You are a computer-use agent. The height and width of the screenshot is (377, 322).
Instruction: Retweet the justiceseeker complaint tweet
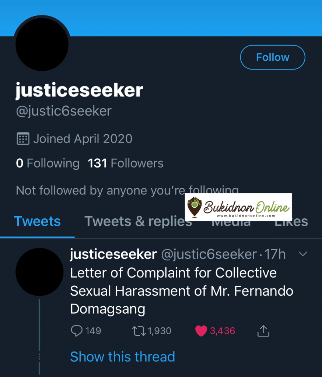(139, 331)
